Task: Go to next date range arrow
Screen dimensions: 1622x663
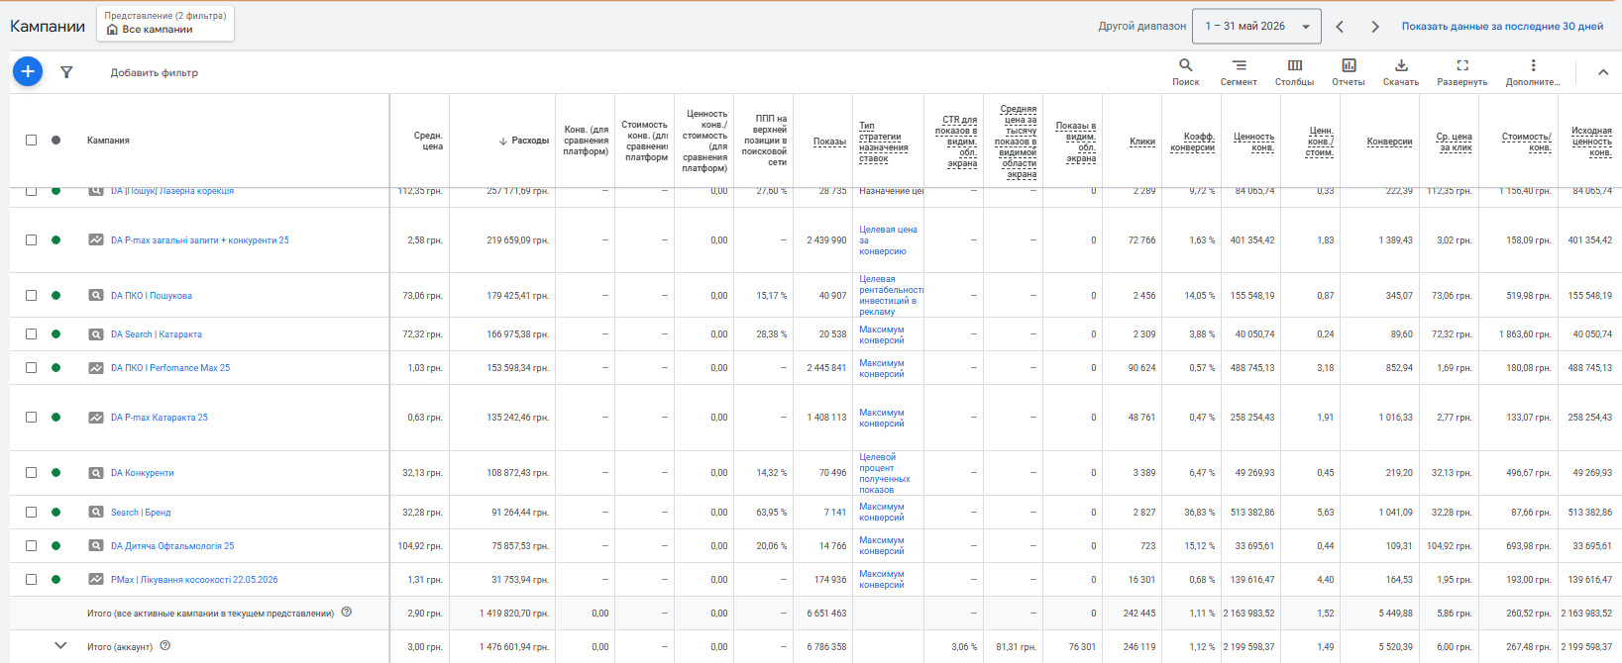Action: point(1375,27)
